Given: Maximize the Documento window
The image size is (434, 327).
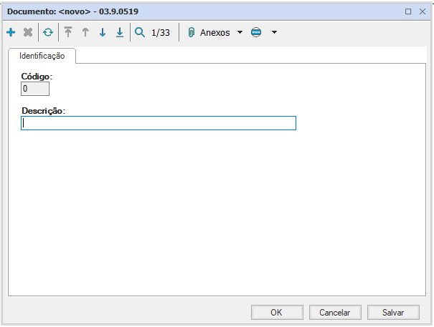Looking at the screenshot, I should (408, 11).
